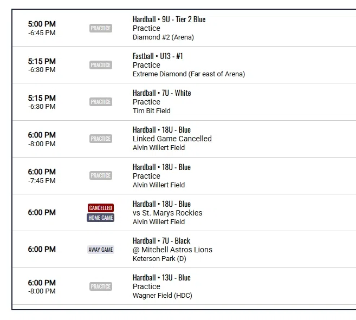Click the Wagner Field (HDC) location
Viewport: 356px width, 320px height.
(x=163, y=296)
